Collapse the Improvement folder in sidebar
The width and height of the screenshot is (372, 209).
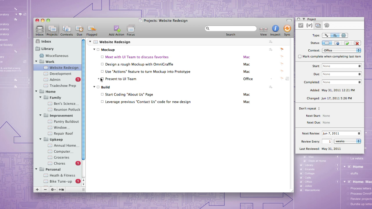click(40, 116)
